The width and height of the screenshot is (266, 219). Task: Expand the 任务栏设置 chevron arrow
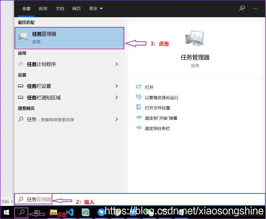tap(117, 86)
